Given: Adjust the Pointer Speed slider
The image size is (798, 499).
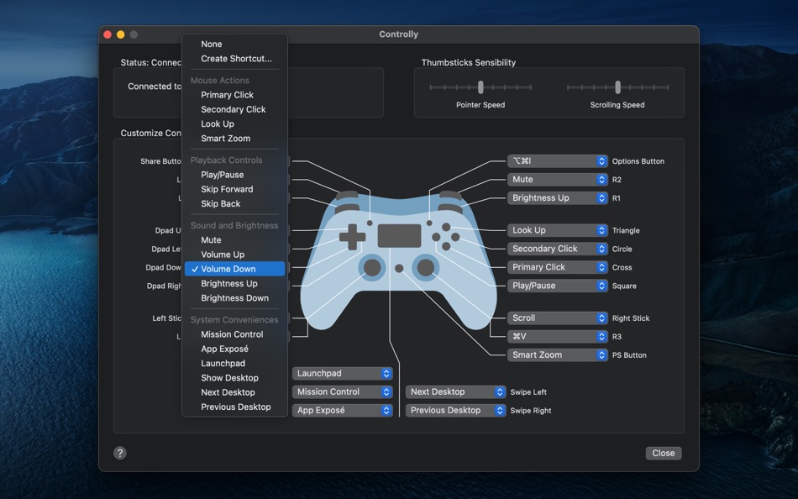Looking at the screenshot, I should point(480,87).
